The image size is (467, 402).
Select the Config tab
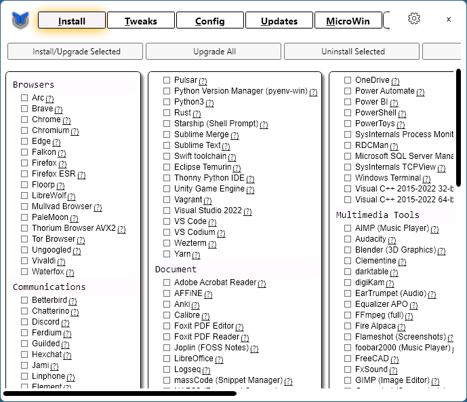point(209,21)
